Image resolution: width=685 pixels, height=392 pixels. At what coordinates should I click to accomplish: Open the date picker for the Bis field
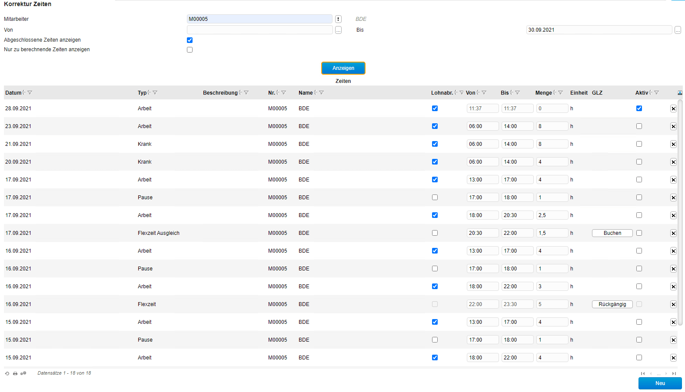tap(678, 30)
